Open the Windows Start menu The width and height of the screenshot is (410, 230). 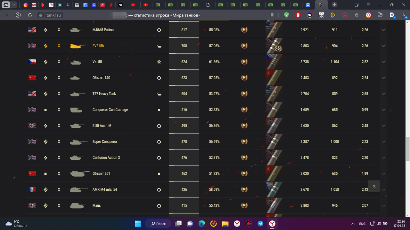point(138,224)
